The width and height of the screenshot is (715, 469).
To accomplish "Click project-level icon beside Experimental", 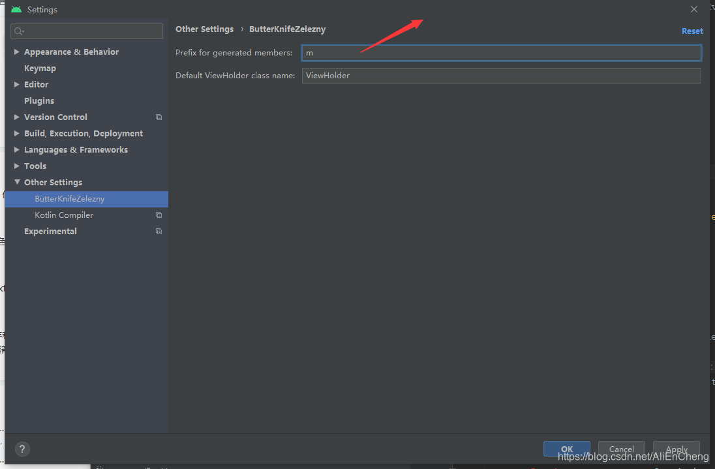I will 159,232.
